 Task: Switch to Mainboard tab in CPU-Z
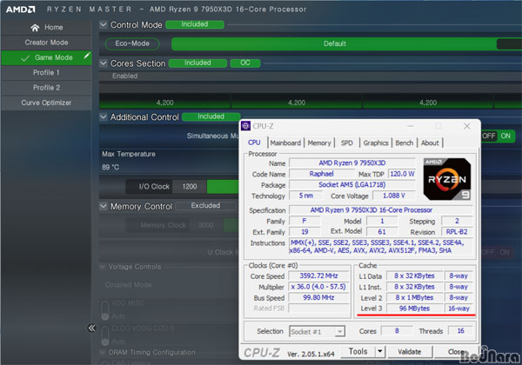(x=285, y=143)
